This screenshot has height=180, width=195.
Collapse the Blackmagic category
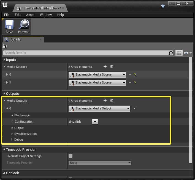tap(12, 115)
